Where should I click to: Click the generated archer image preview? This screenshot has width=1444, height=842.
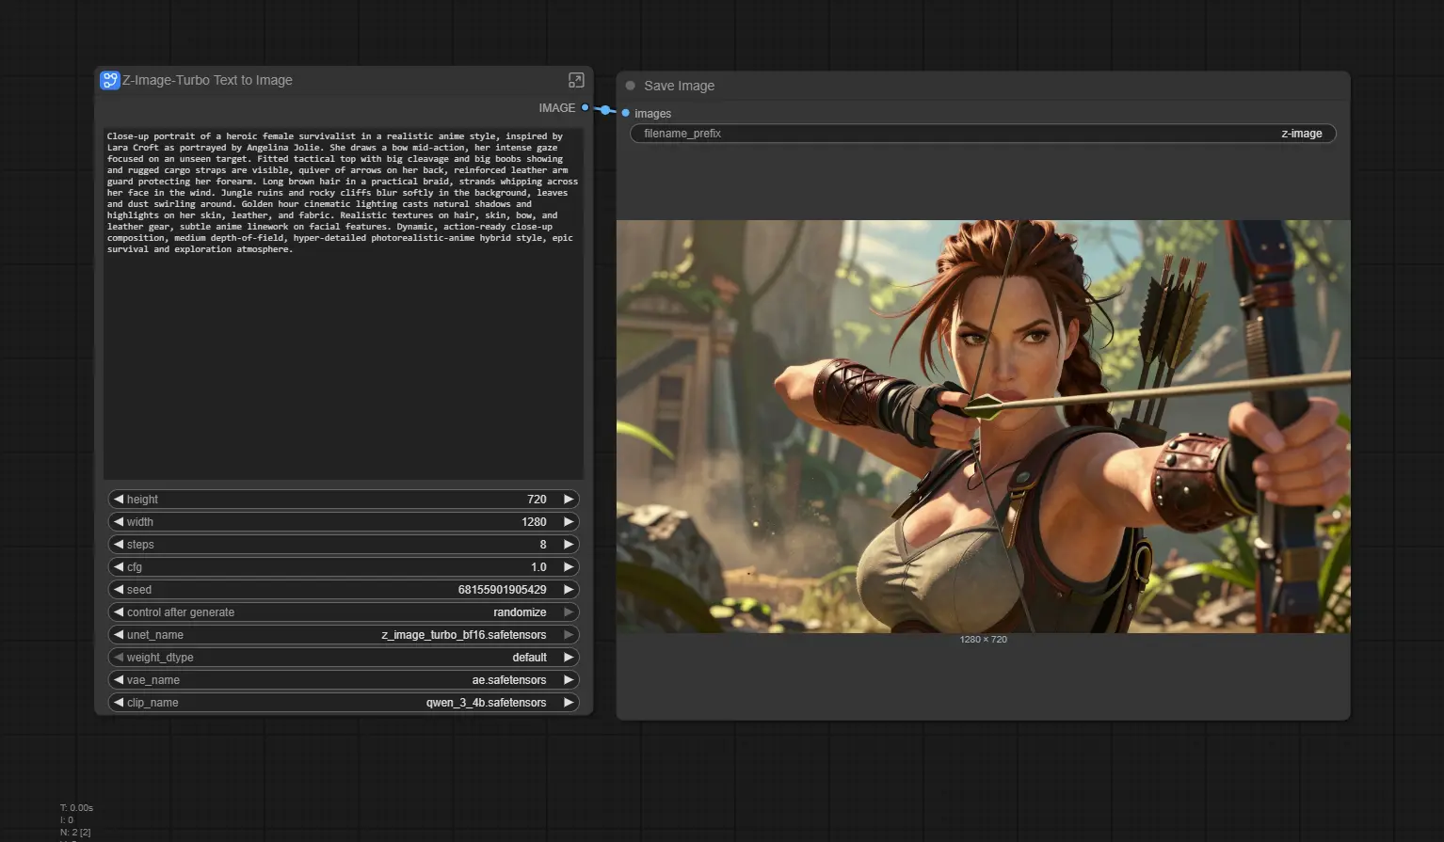coord(983,426)
